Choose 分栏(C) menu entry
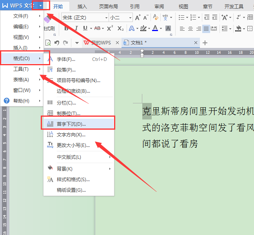 coord(79,103)
